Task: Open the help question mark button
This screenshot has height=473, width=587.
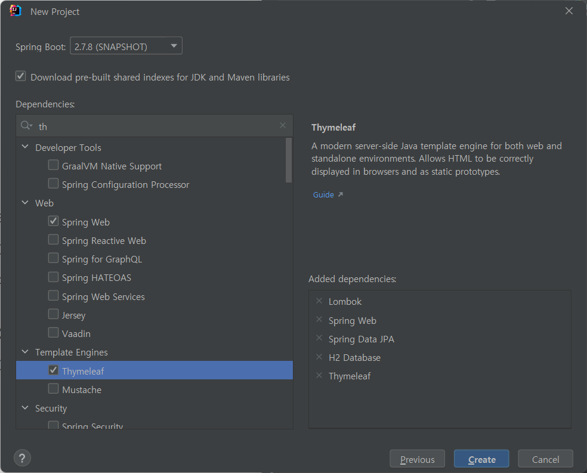Action: (x=22, y=458)
